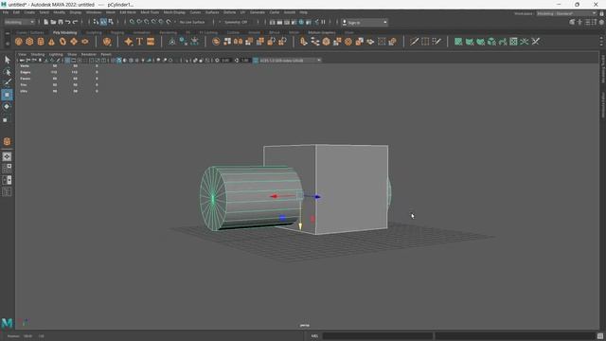This screenshot has width=606, height=341.
Task: Create a polygon disc from shelf
Action: coord(84,42)
